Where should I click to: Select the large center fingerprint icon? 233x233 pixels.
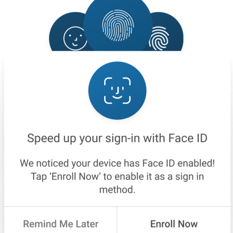pos(118,25)
